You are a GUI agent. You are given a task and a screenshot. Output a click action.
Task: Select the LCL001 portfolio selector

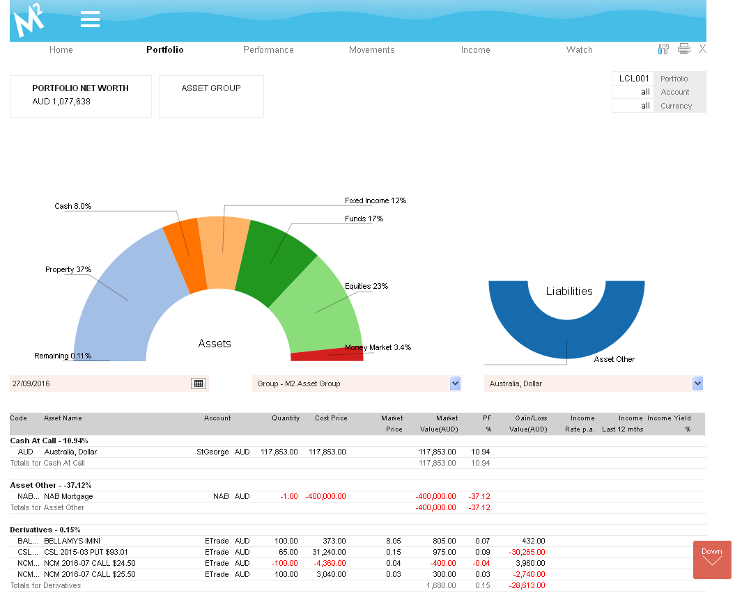point(633,79)
